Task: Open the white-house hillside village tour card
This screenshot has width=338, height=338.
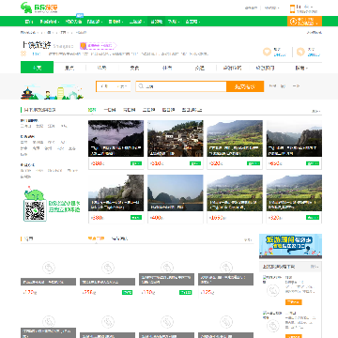Action: (176, 145)
